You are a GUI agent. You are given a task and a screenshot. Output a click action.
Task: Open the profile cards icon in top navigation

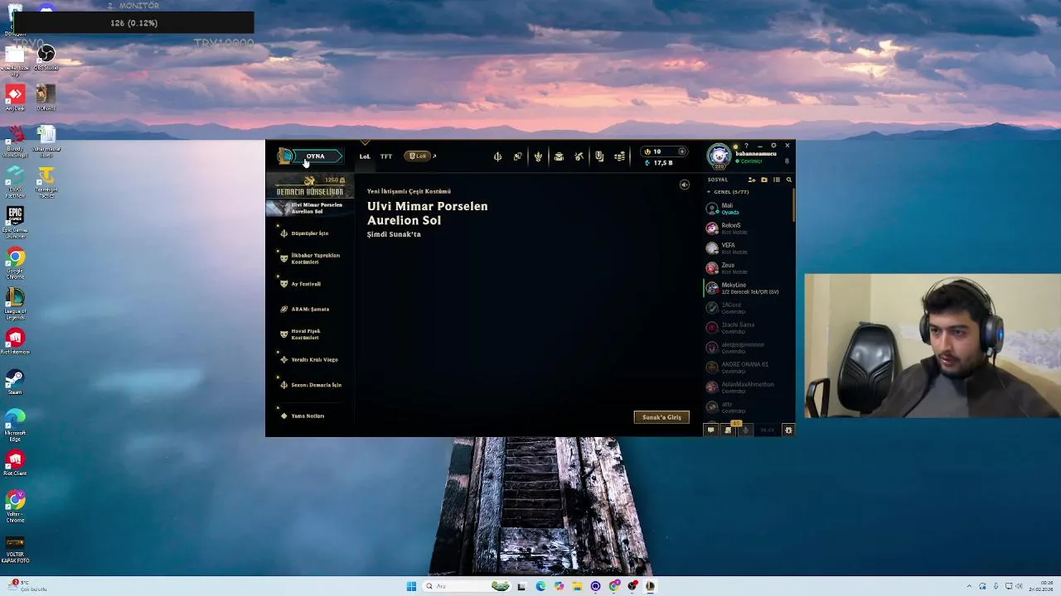(517, 156)
